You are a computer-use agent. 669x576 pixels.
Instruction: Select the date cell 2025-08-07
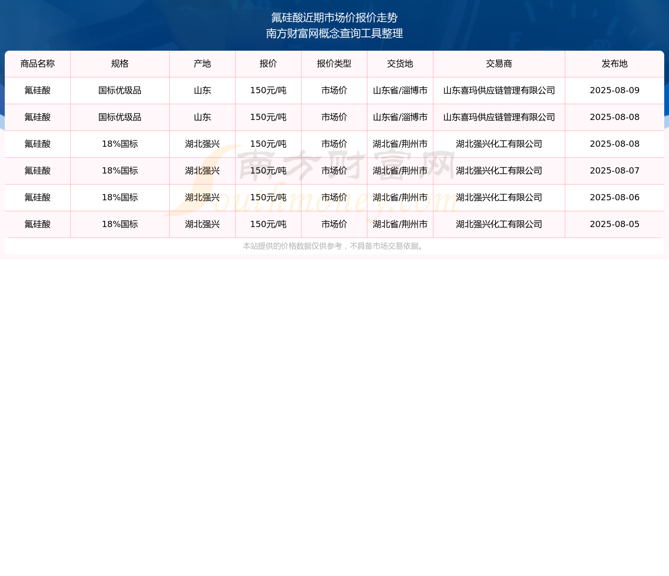615,171
